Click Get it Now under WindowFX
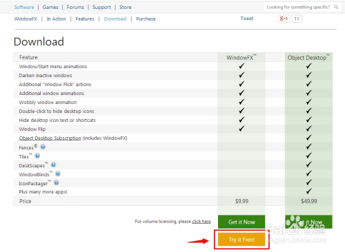 [241, 222]
